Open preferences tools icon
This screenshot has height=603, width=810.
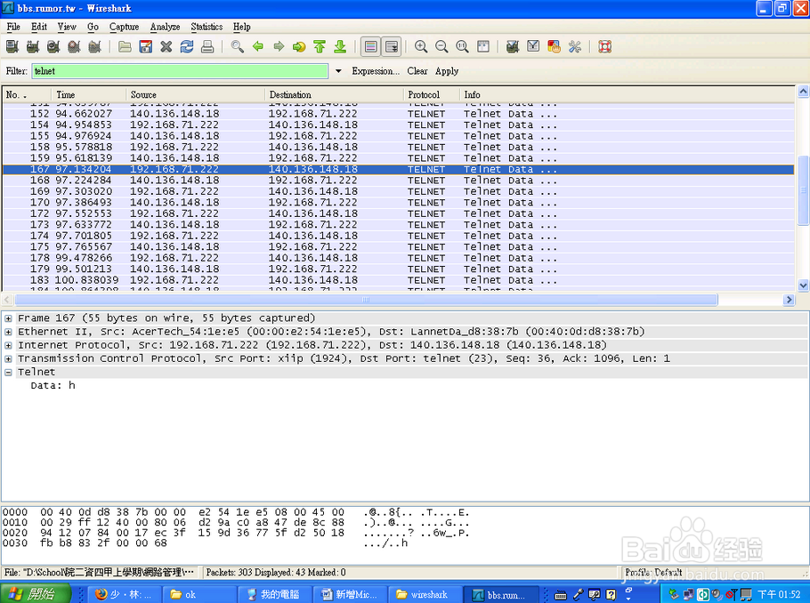coord(574,47)
